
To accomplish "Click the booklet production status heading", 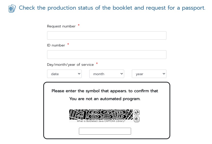I will 112,8.
